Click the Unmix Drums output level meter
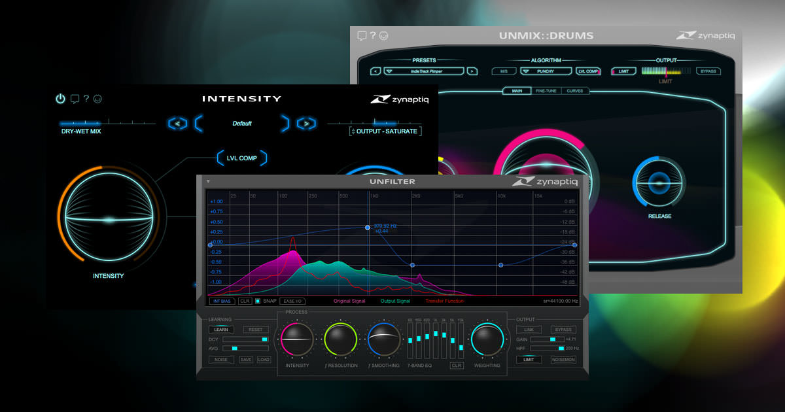Image resolution: width=785 pixels, height=412 pixels. (x=665, y=71)
